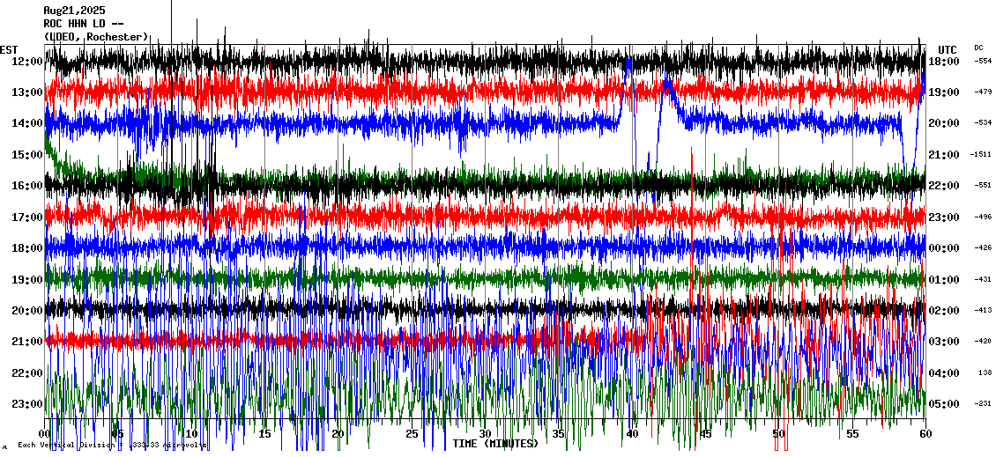Click the minute 15 x-axis tick label
The image size is (996, 457).
265,433
